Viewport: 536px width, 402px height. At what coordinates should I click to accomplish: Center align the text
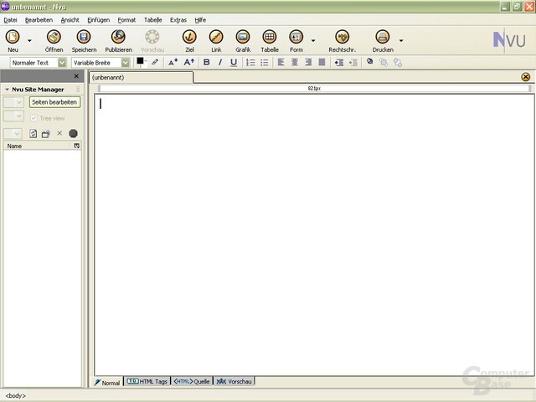[294, 62]
